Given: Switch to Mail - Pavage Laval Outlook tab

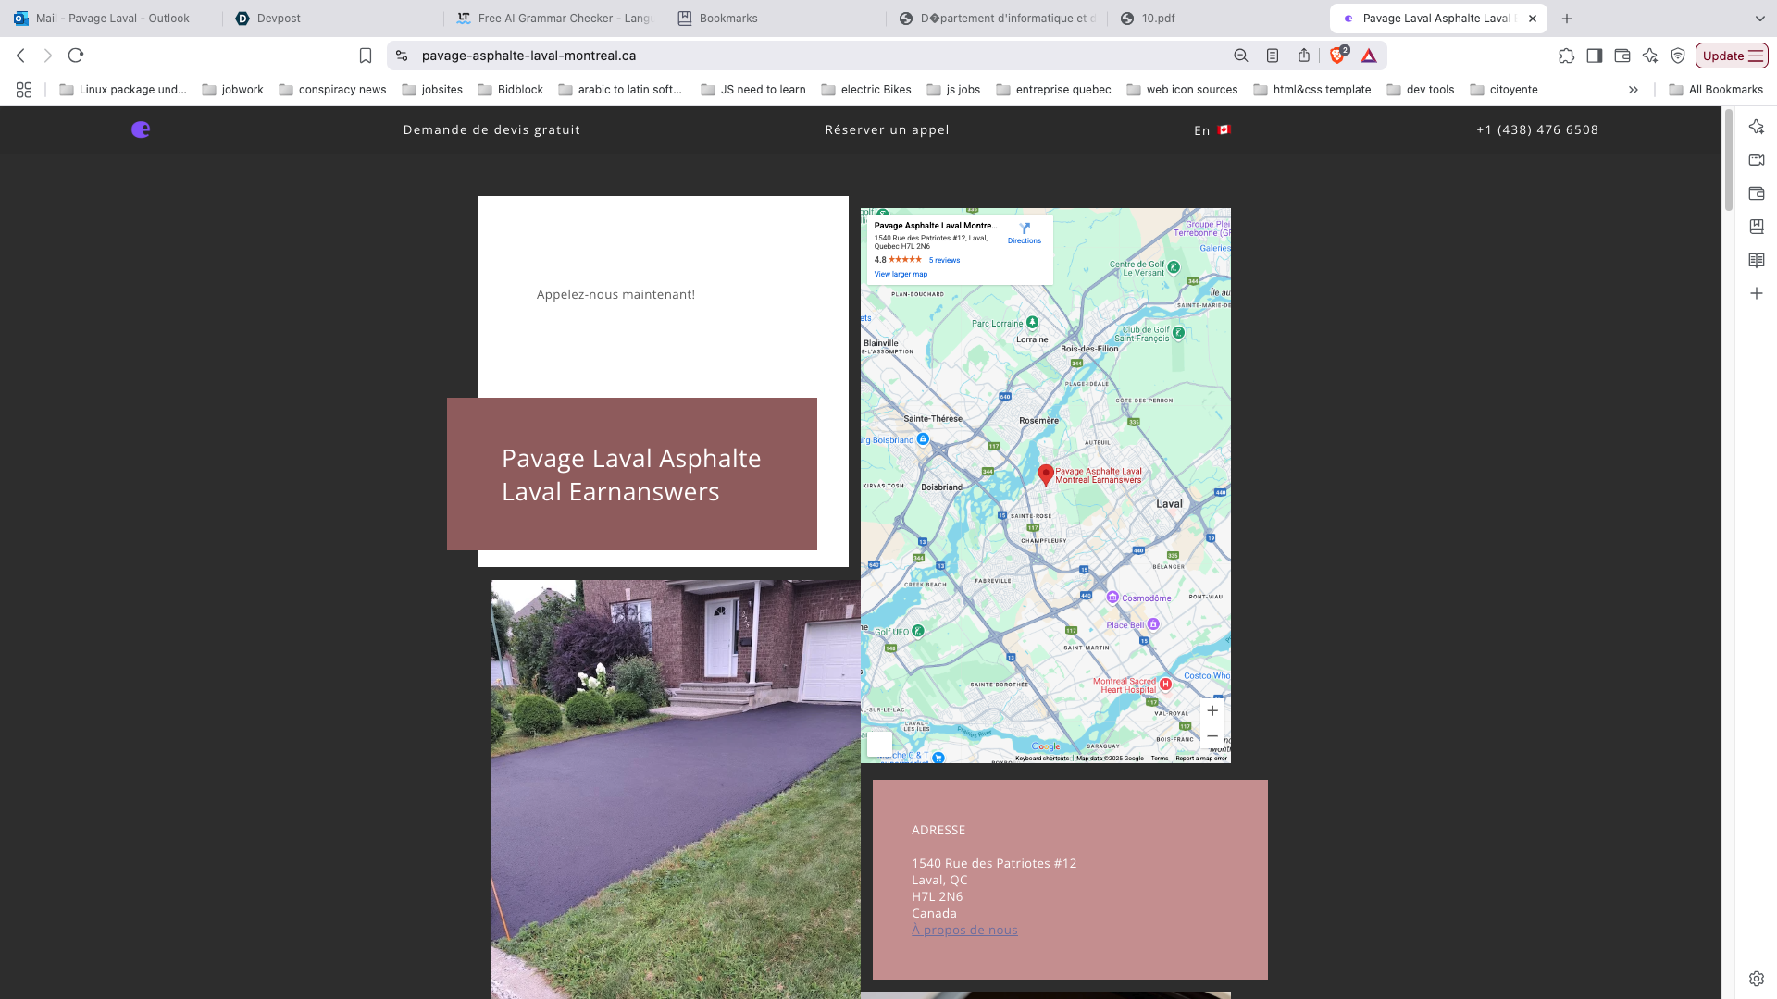Looking at the screenshot, I should coord(111,18).
